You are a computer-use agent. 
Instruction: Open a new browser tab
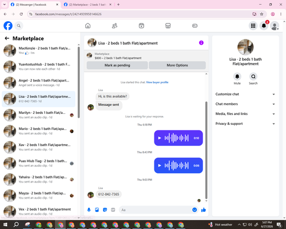pyautogui.click(x=118, y=5)
